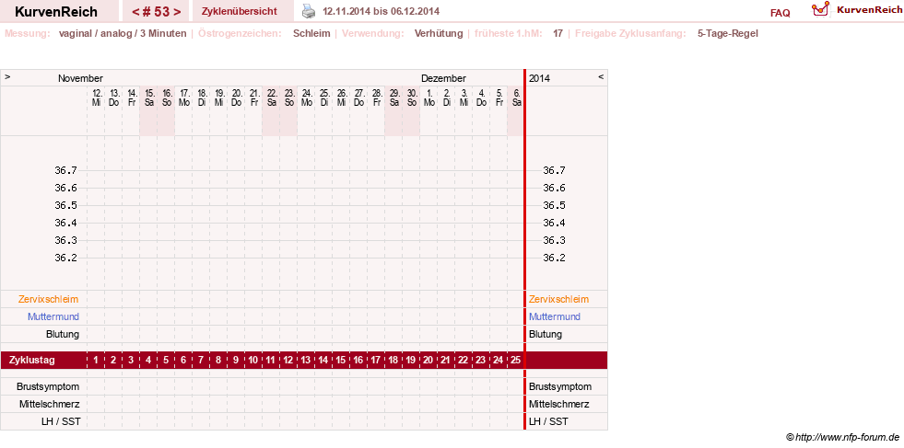Click the date column 6. Sa

[515, 98]
